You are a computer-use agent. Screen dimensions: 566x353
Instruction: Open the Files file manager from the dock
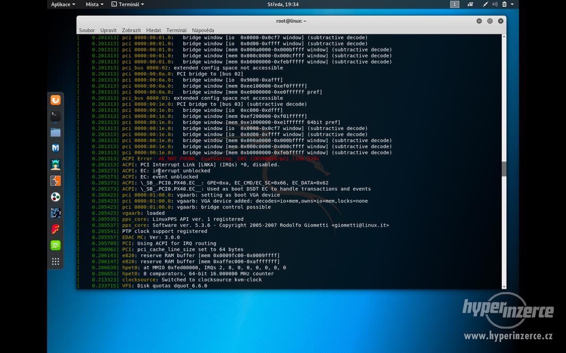click(x=55, y=132)
